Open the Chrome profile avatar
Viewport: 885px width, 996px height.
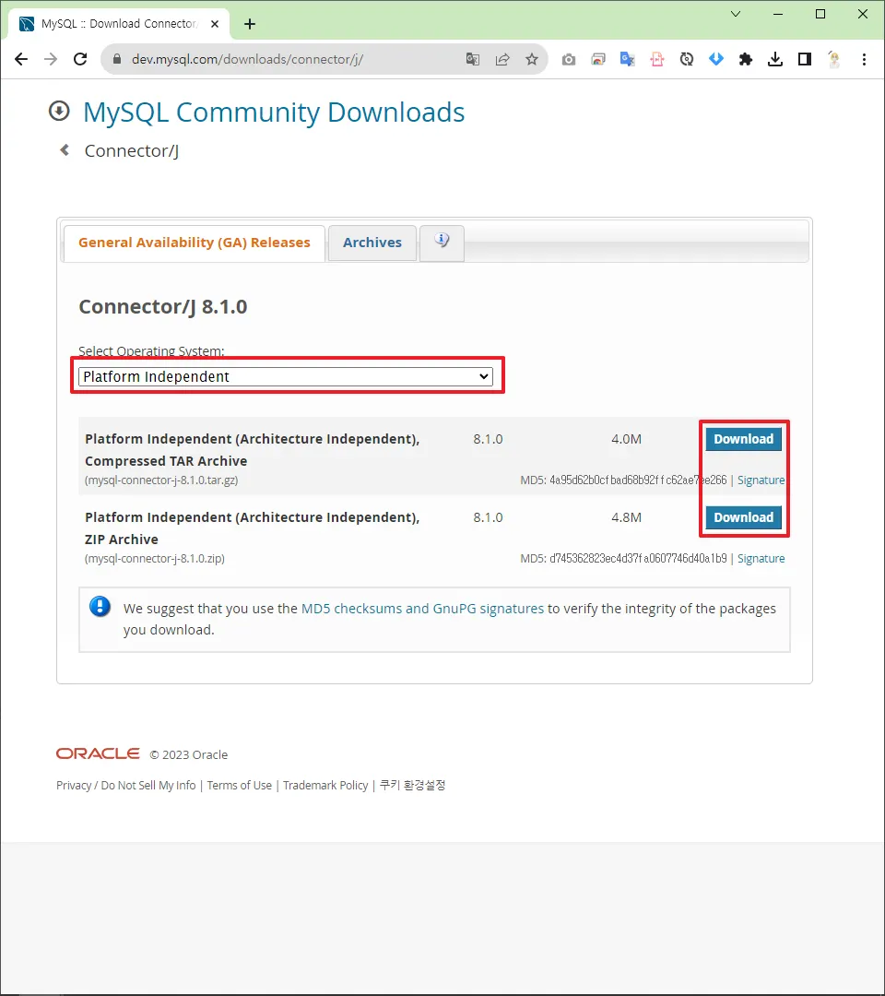[x=834, y=59]
